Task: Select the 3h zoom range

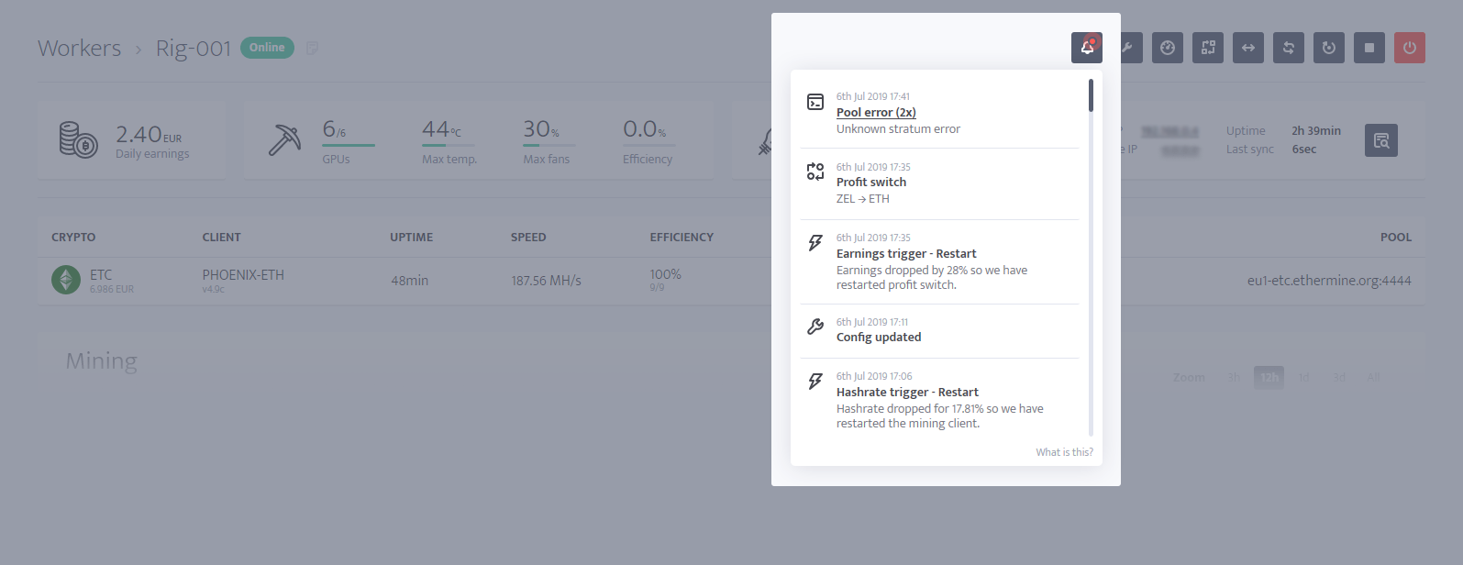Action: point(1234,377)
